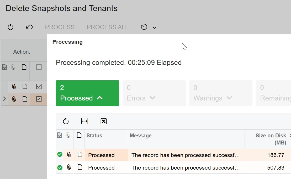Click the results grid attachments header icon
Screen dimensions: 291x179
pos(68,135)
